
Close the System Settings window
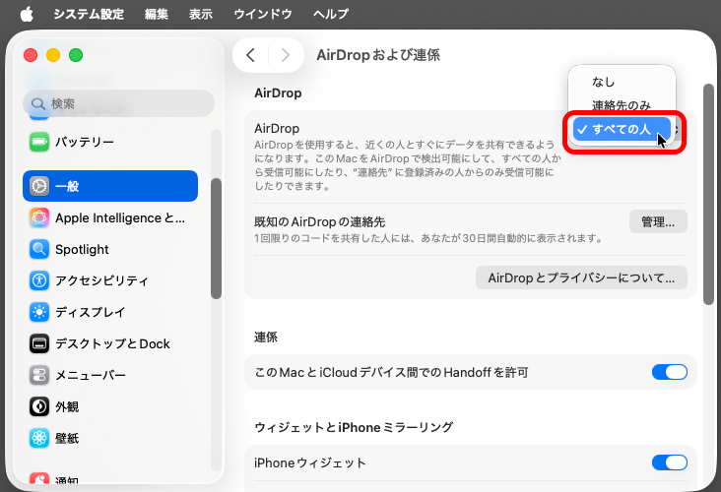tap(31, 55)
